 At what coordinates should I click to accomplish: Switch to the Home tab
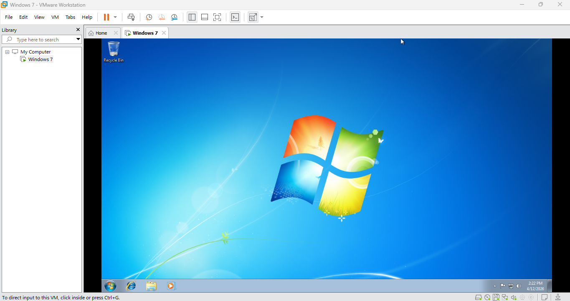coord(99,33)
